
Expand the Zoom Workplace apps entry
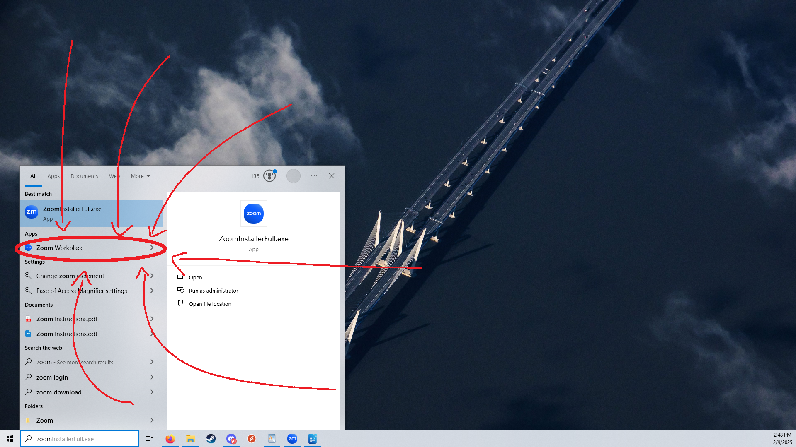(152, 247)
